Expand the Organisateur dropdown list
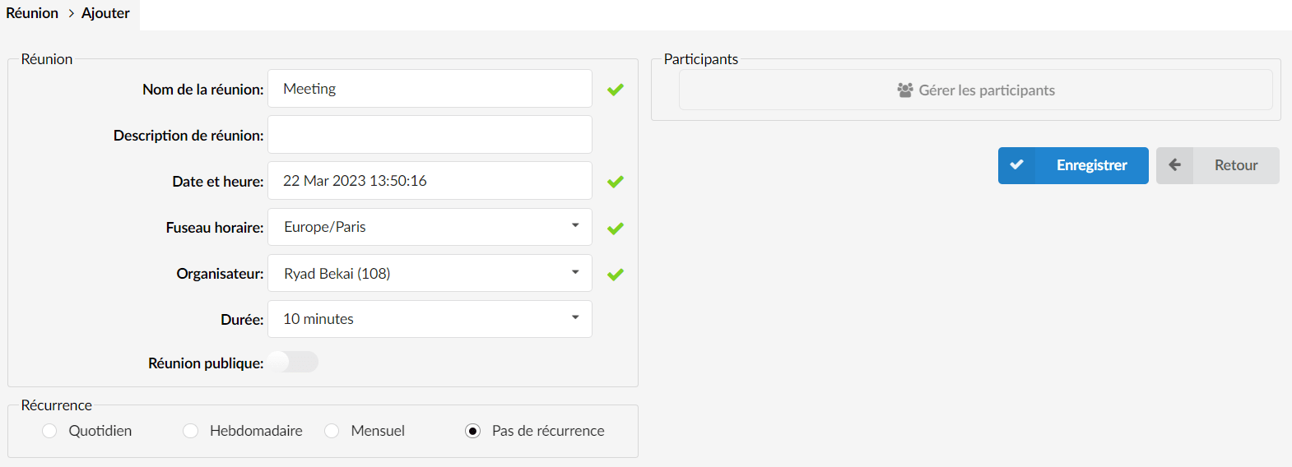The height and width of the screenshot is (467, 1292). [430, 273]
